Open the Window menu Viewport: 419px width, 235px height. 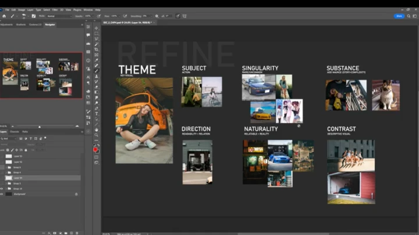pyautogui.click(x=88, y=10)
